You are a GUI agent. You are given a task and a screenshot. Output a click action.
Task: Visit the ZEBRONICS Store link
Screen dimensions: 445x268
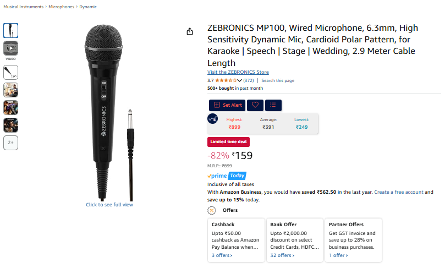[x=238, y=72]
